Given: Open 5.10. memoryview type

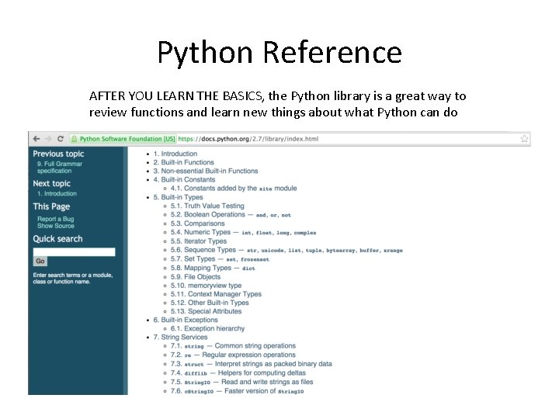Looking at the screenshot, I should (x=206, y=286).
